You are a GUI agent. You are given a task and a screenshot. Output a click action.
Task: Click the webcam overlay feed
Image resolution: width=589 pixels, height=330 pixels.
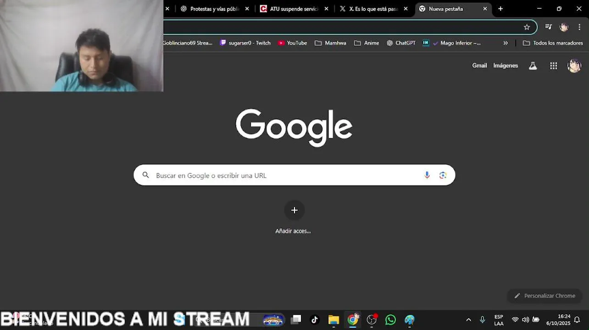click(x=82, y=46)
